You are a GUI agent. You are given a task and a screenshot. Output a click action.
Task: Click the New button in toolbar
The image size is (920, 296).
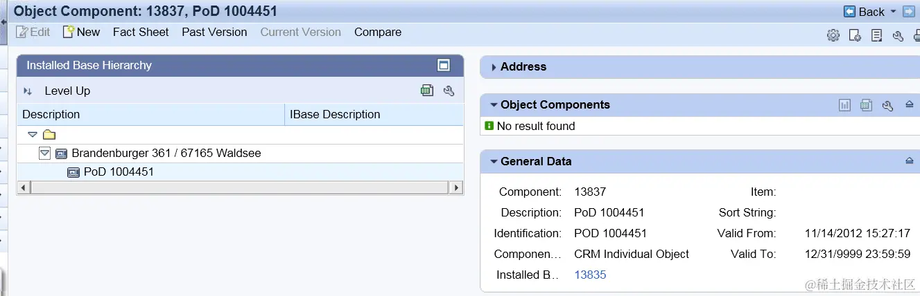click(x=81, y=32)
